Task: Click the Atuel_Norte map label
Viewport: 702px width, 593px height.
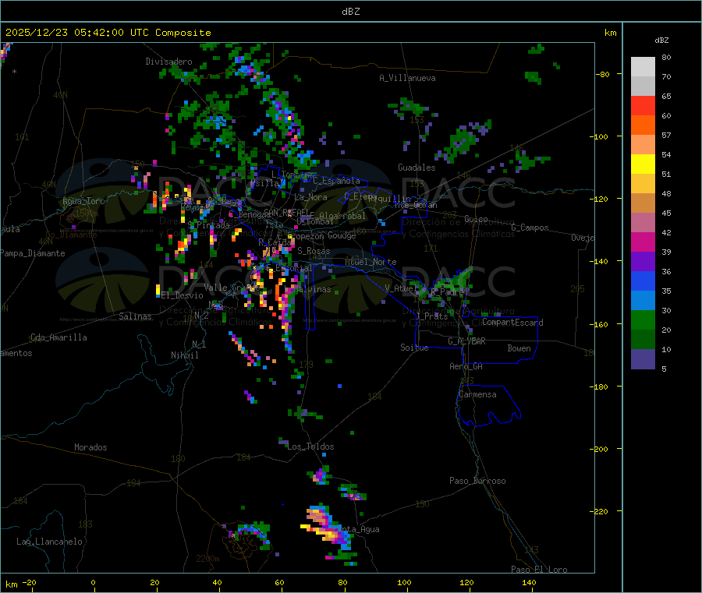Action: tap(370, 262)
